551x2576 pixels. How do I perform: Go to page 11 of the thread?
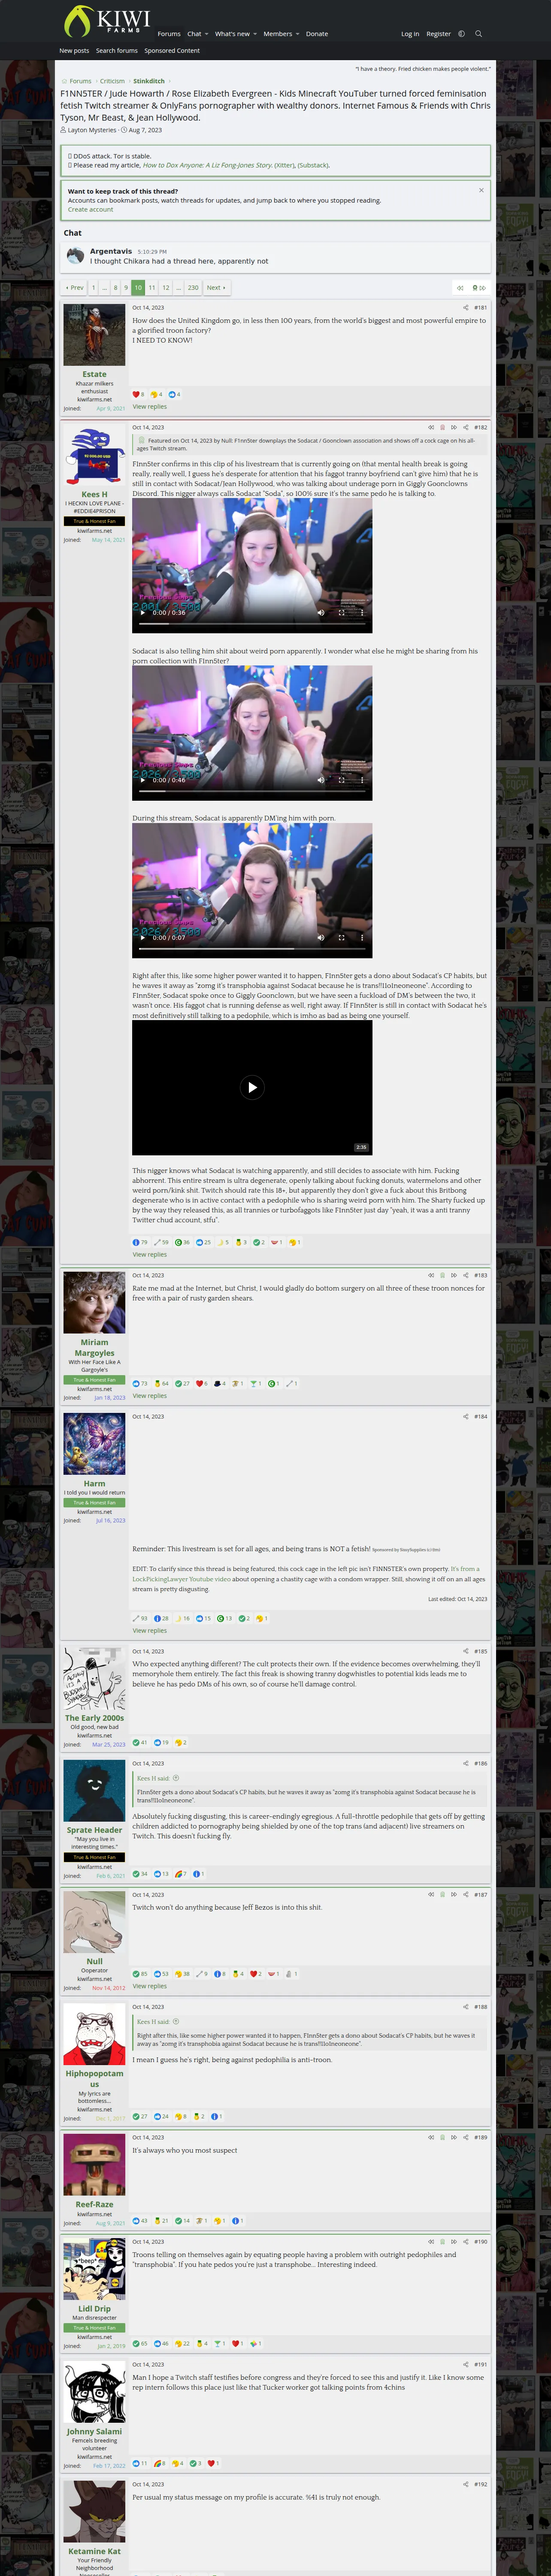[x=152, y=288]
